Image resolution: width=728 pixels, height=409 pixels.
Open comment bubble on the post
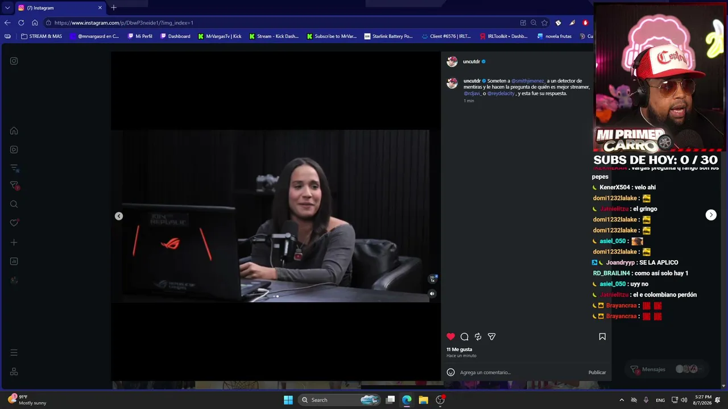(x=465, y=336)
